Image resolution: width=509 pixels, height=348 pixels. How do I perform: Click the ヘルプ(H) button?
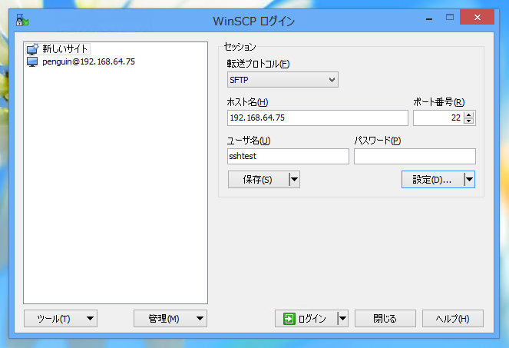(452, 319)
